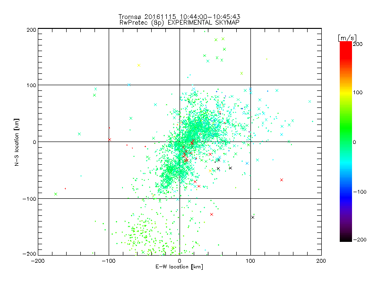
Task: Click the N-S axis tick label '-200'
Action: [29, 254]
